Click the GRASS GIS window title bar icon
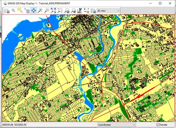This screenshot has width=176, height=128. pos(3,3)
